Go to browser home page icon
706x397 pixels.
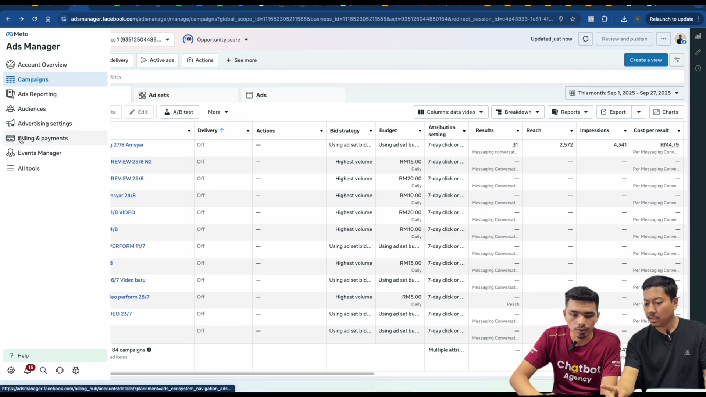[x=48, y=19]
